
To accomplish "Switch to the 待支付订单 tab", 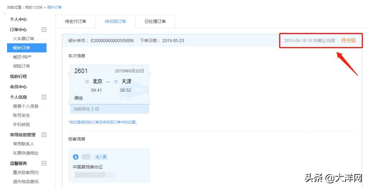I will [76, 22].
